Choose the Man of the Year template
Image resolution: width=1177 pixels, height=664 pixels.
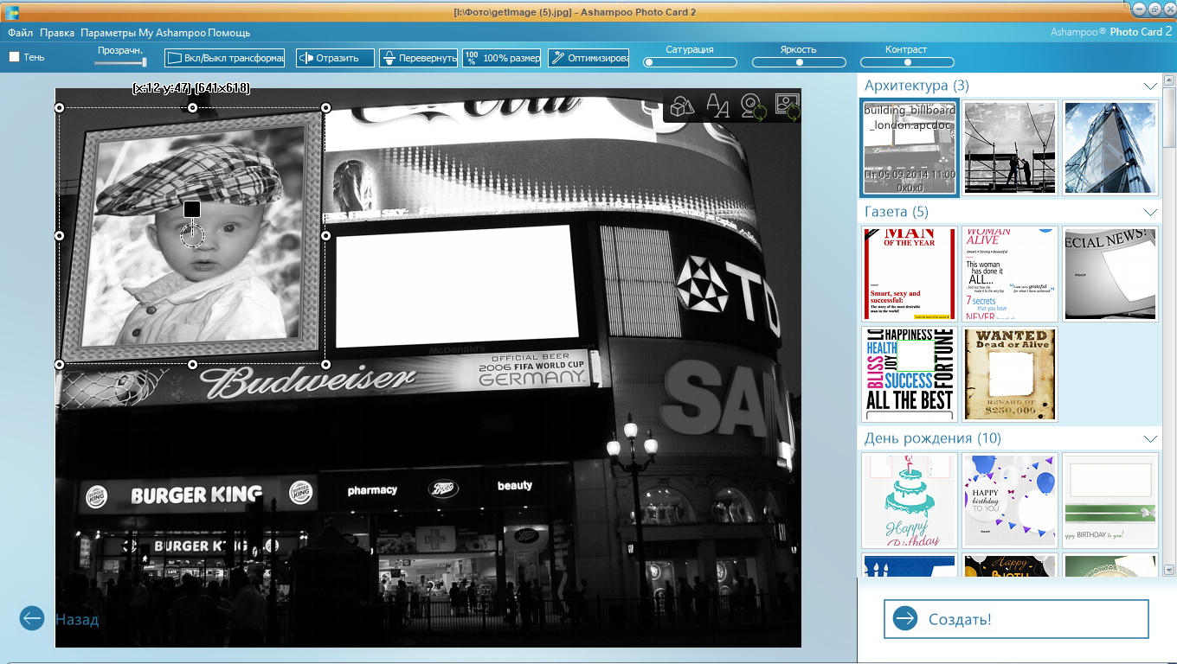coord(910,274)
